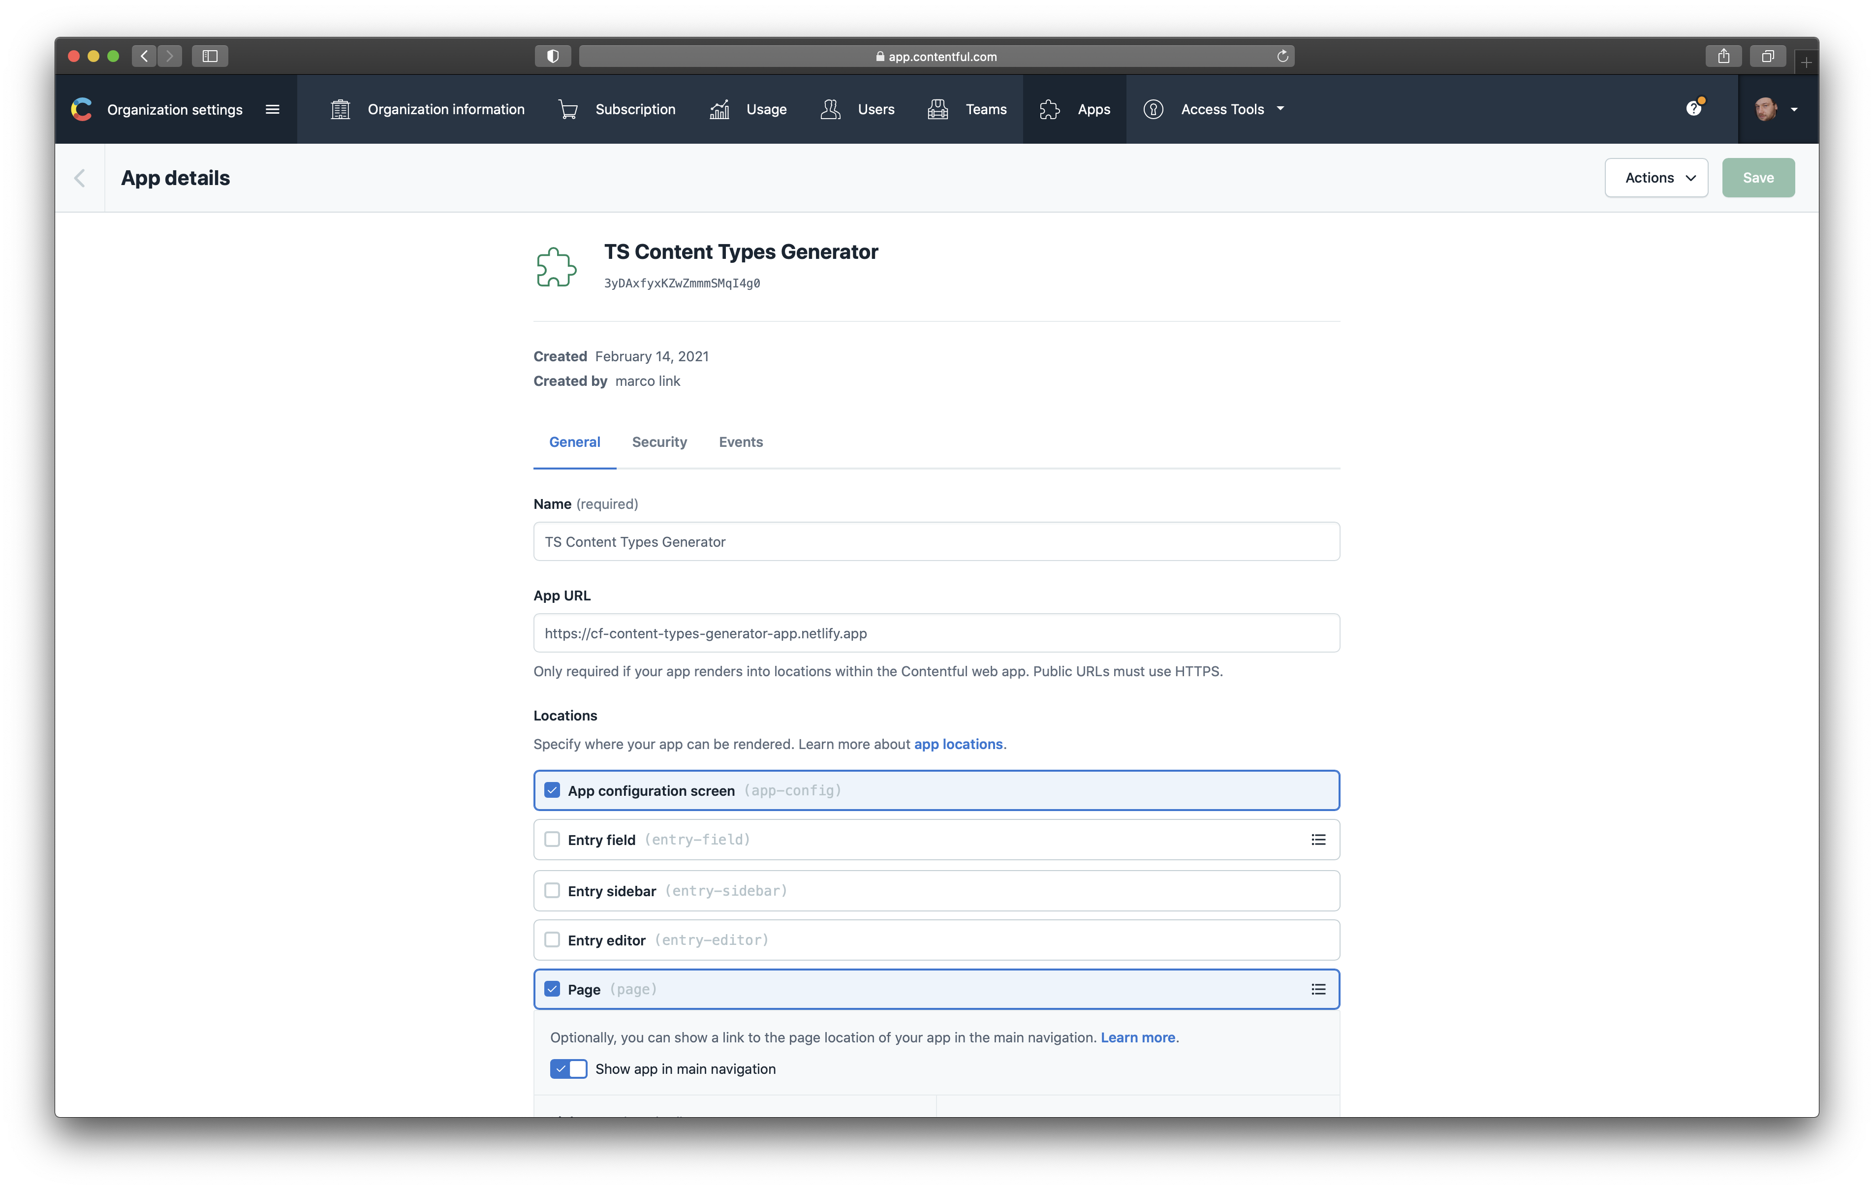Screen dimensions: 1874x1190
Task: Toggle Show app in main navigation
Action: (568, 1068)
